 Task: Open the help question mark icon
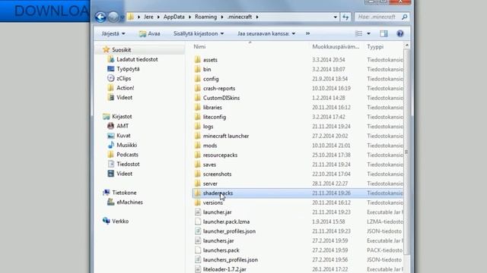[x=400, y=33]
